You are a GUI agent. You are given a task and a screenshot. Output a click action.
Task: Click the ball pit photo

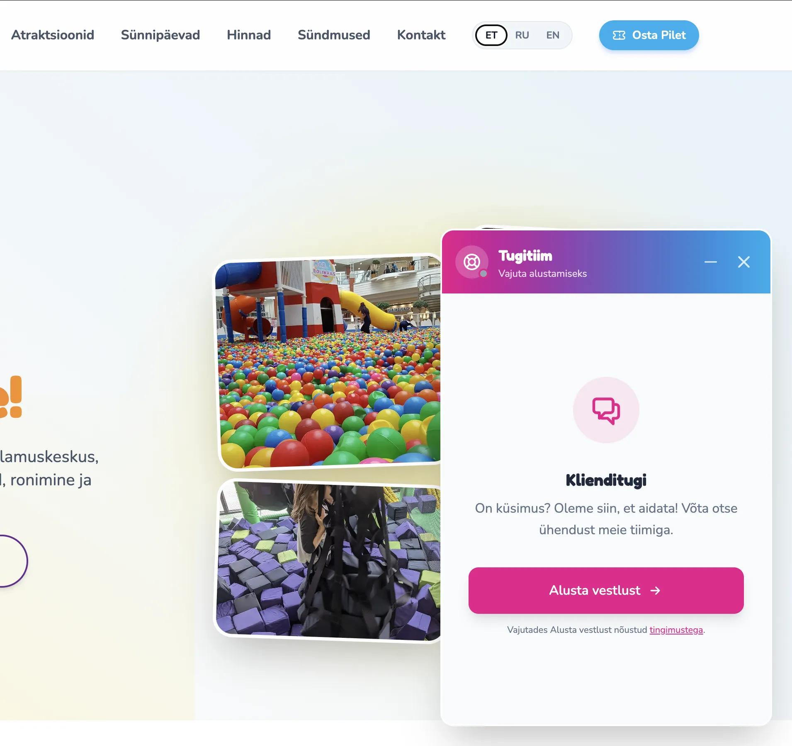point(328,362)
